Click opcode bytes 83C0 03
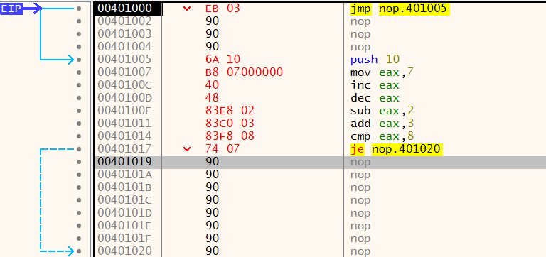This screenshot has height=257, width=546. [x=230, y=124]
